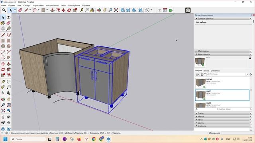Collapse the Компоненты panel
The height and width of the screenshot is (143, 255).
(x=196, y=54)
